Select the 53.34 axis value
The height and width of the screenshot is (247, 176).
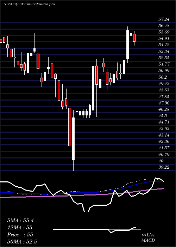(x=164, y=52)
